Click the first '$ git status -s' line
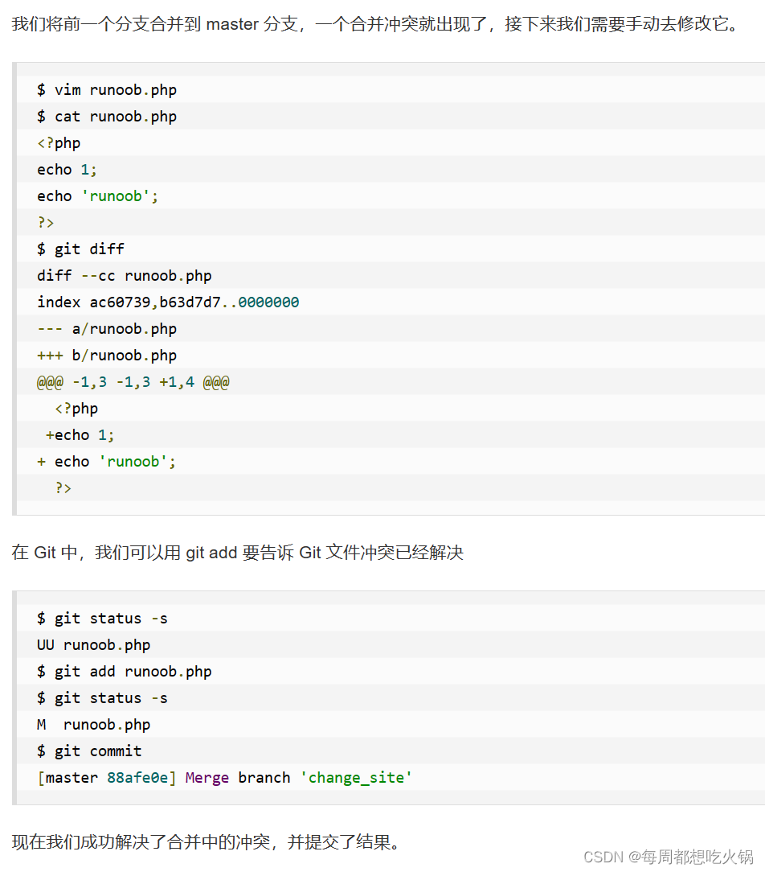 (102, 618)
